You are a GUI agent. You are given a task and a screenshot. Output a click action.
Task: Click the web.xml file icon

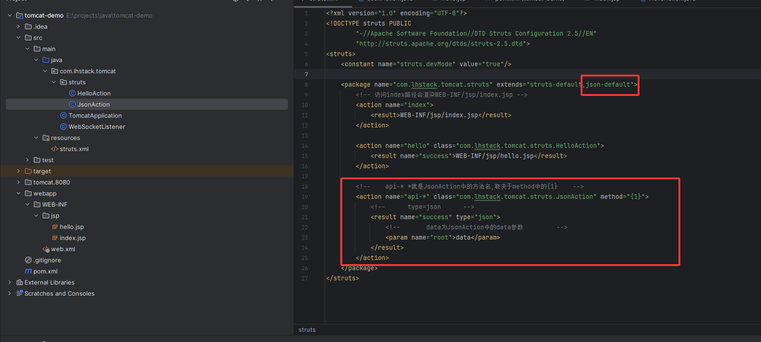[x=46, y=249]
